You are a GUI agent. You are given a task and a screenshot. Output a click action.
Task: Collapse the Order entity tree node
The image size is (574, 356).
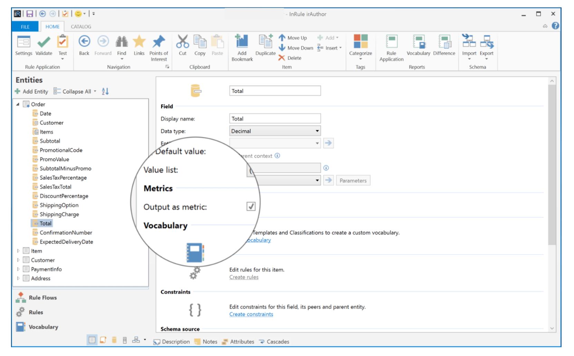pos(18,104)
